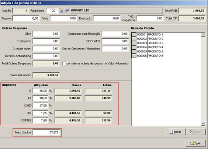Select row marker for PRODUTO 1
The height and width of the screenshot is (149, 208).
(x=134, y=35)
